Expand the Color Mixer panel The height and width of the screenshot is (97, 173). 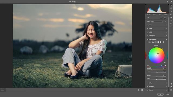pyautogui.click(x=147, y=36)
